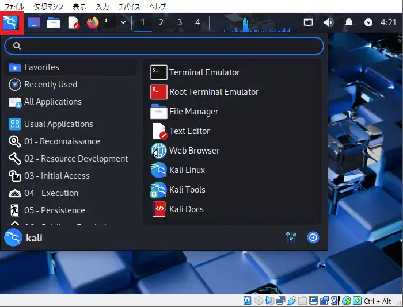Open File Manager from the favorites list
This screenshot has width=403, height=307.
(231, 112)
